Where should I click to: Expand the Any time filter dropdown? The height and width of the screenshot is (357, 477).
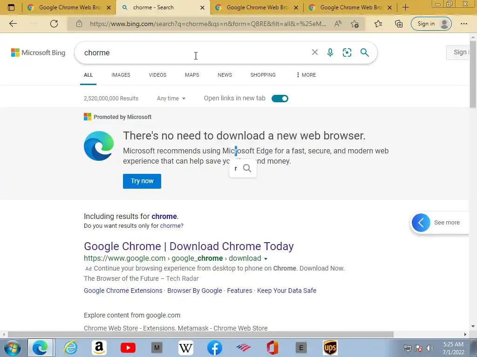tap(171, 99)
